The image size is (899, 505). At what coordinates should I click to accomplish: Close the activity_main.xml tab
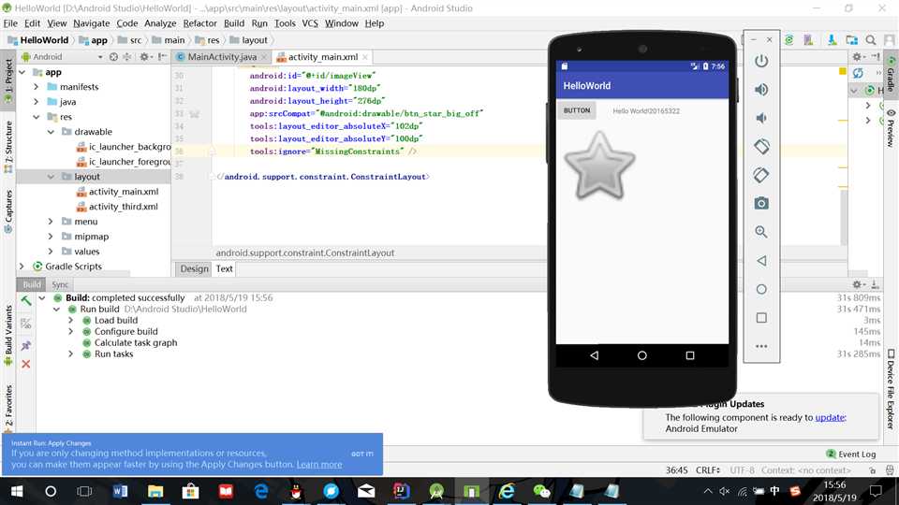pyautogui.click(x=365, y=57)
